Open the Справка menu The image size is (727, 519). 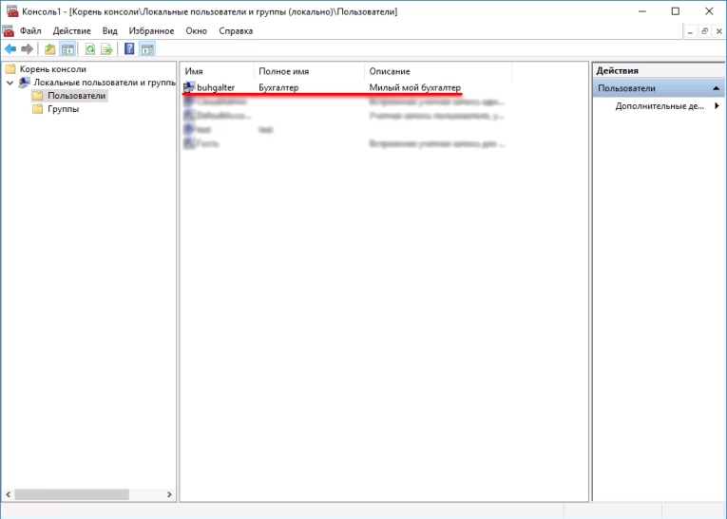236,30
